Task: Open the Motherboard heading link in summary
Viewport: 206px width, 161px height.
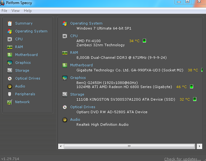Action: [81, 65]
